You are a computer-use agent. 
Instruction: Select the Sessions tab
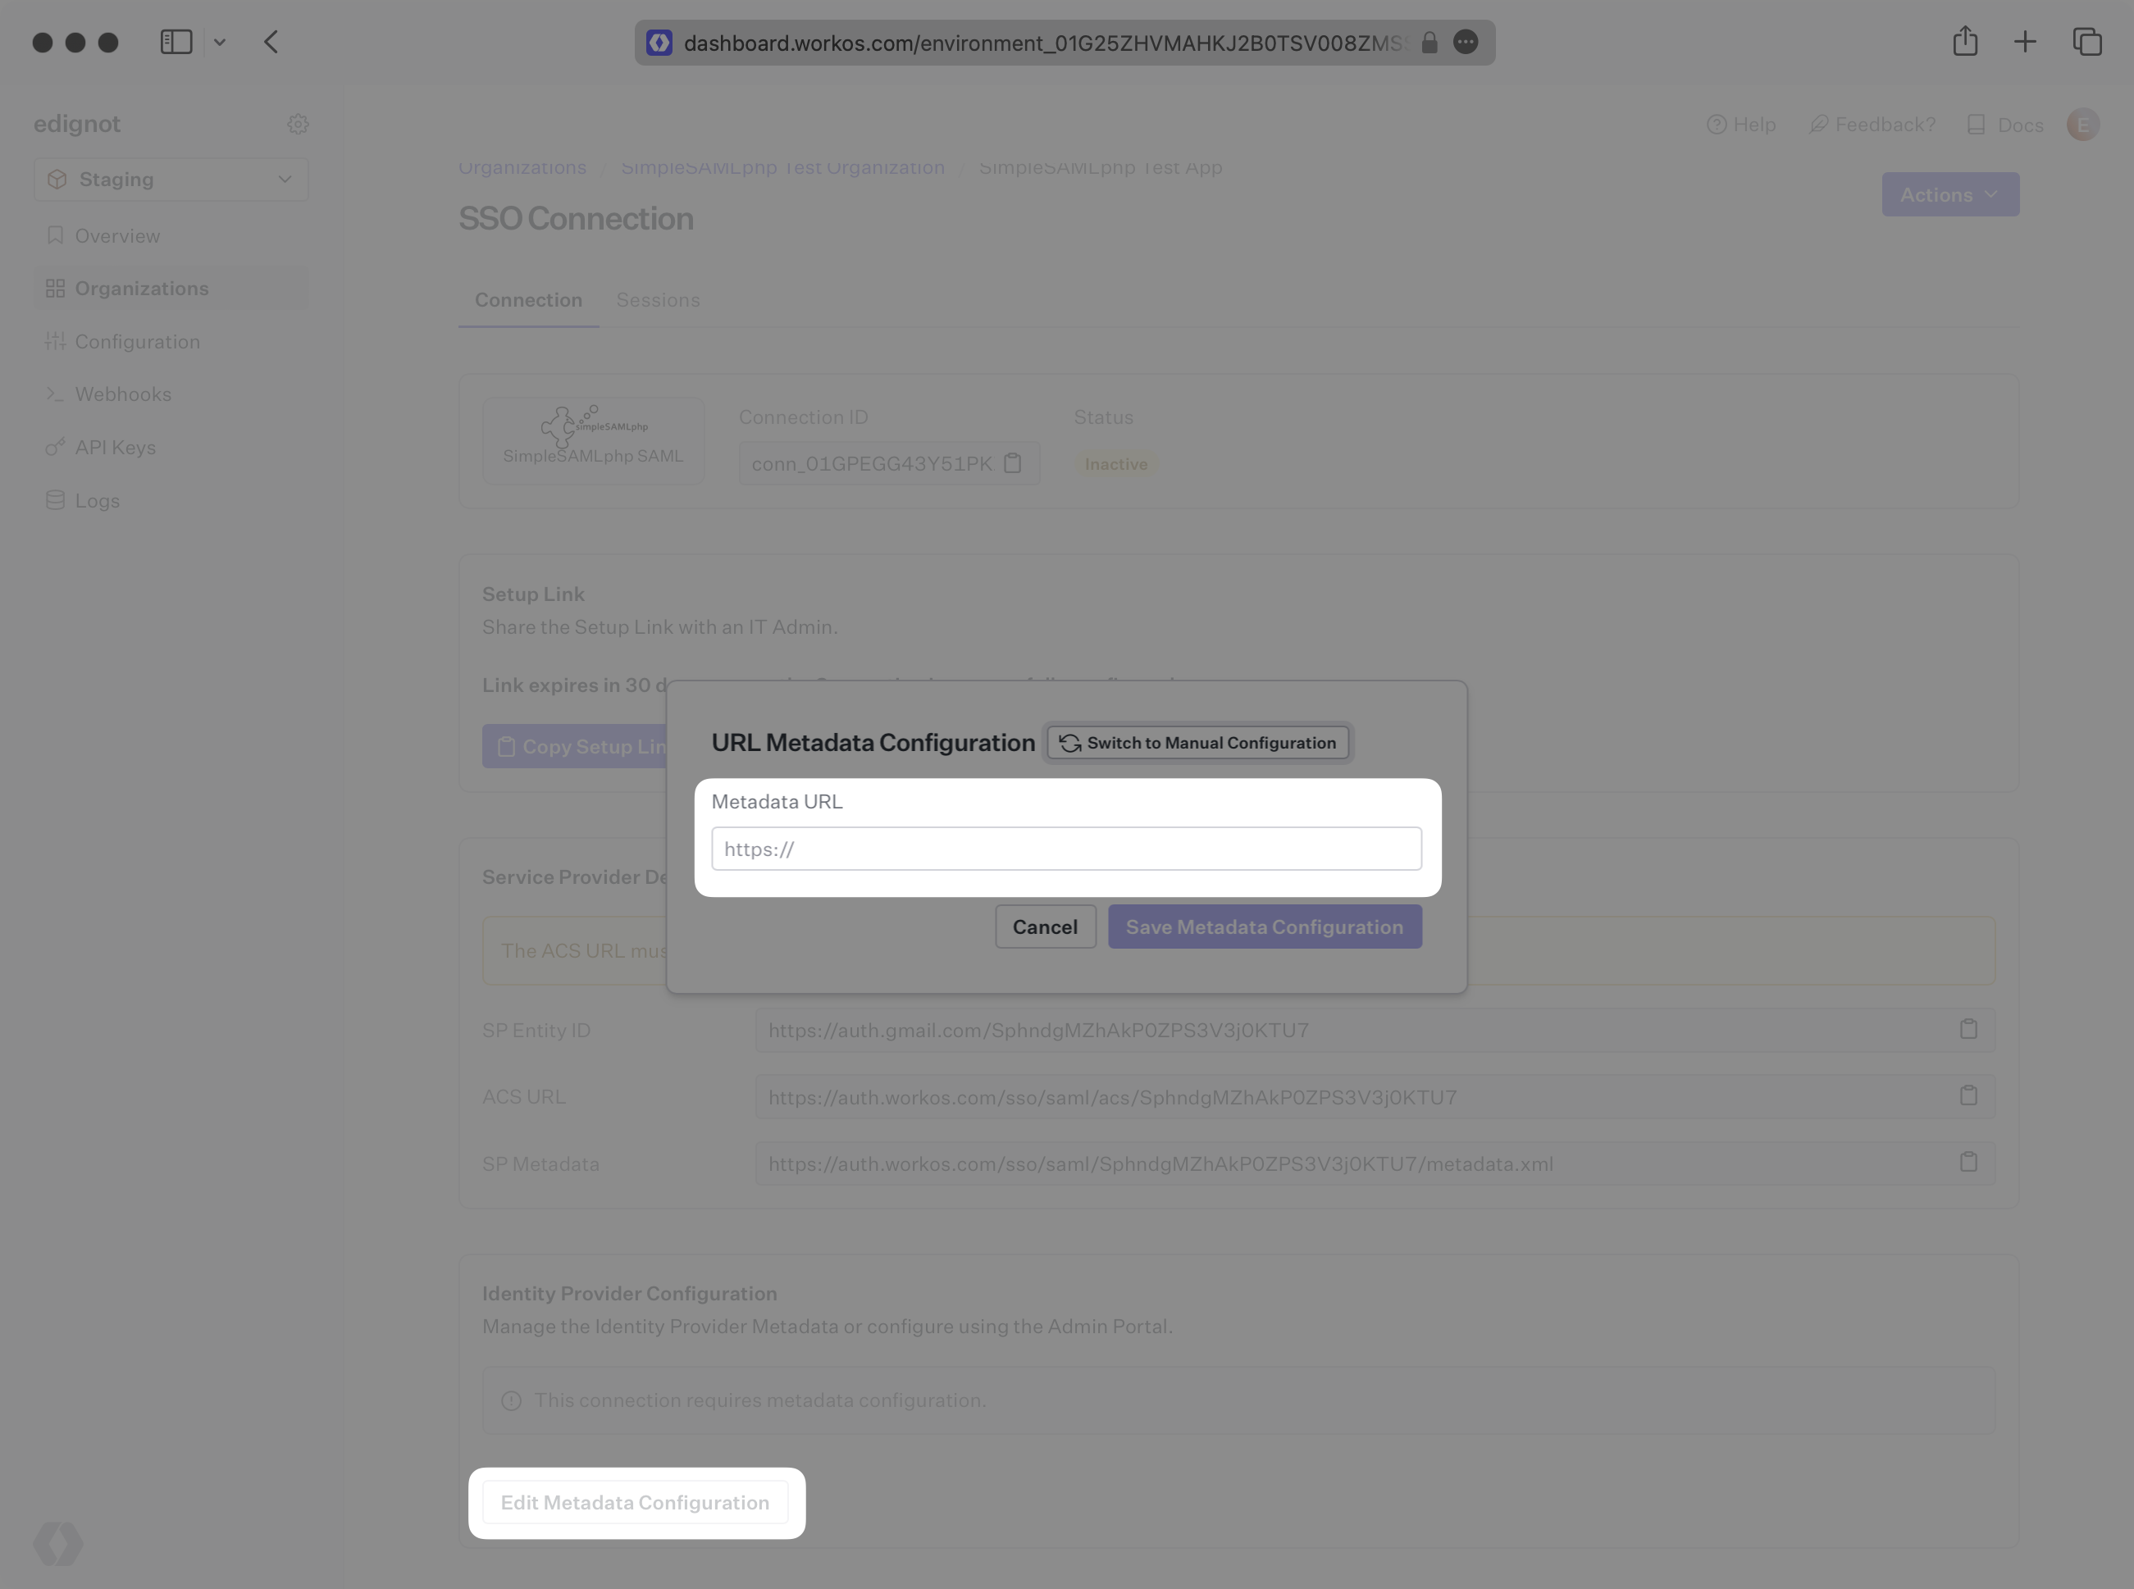click(658, 298)
